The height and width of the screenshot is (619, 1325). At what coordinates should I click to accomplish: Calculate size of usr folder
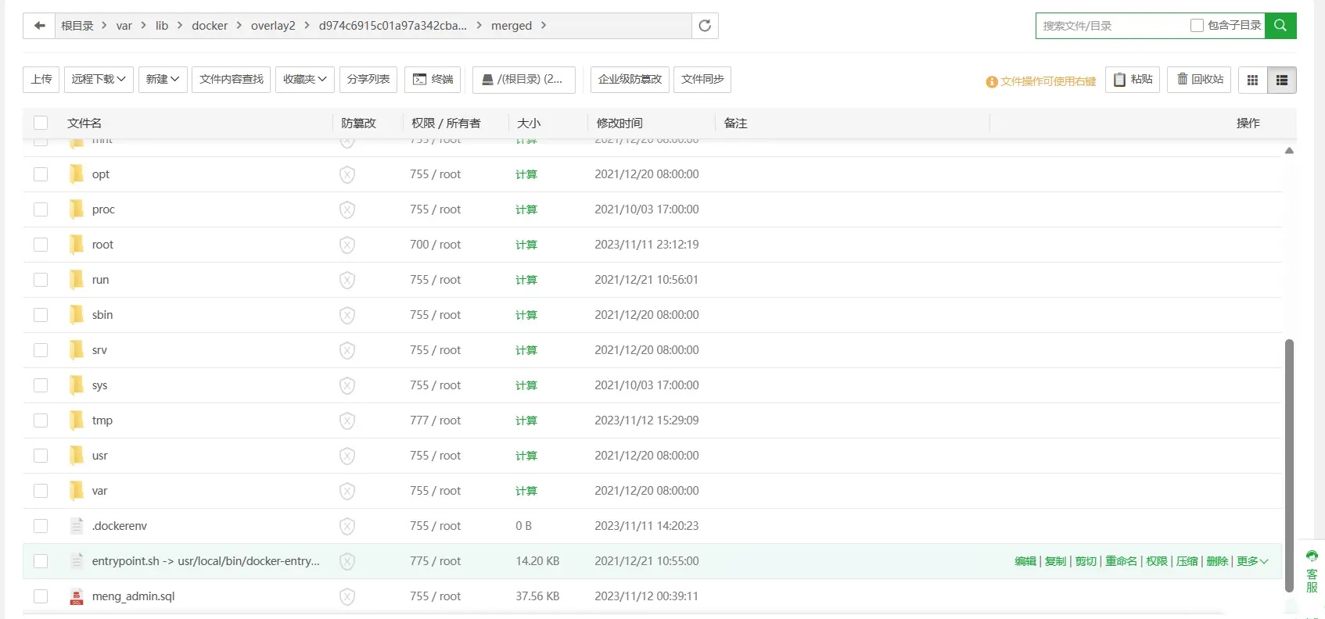click(x=526, y=456)
